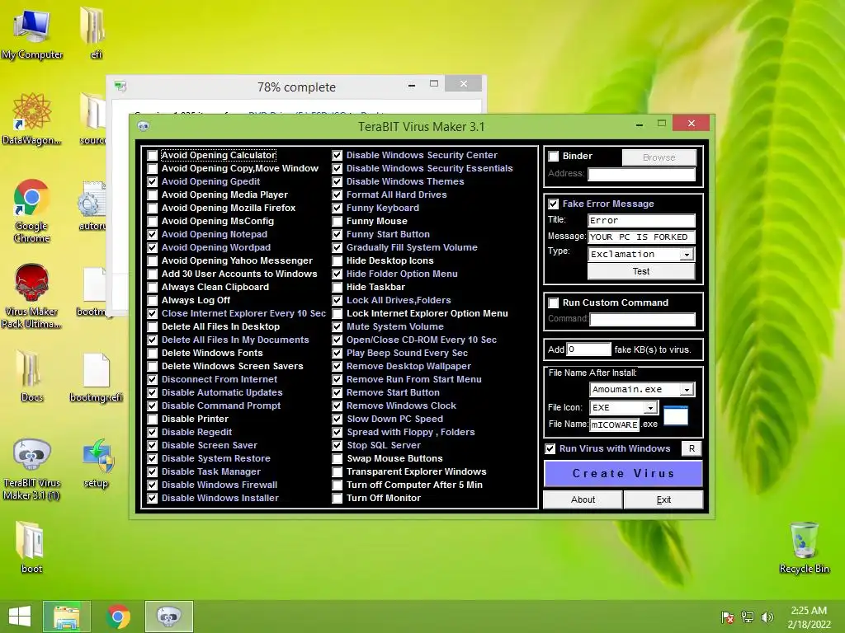Select the bootmgr.efi file icon

[97, 377]
